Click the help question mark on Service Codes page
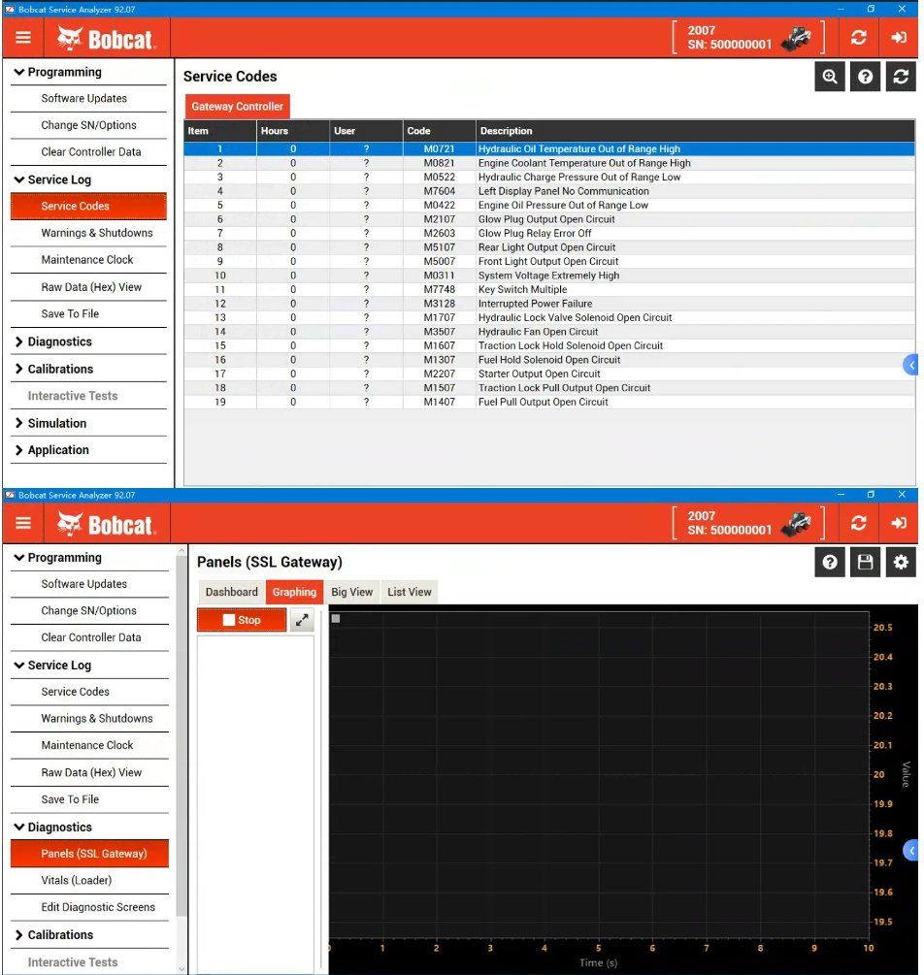 point(865,78)
